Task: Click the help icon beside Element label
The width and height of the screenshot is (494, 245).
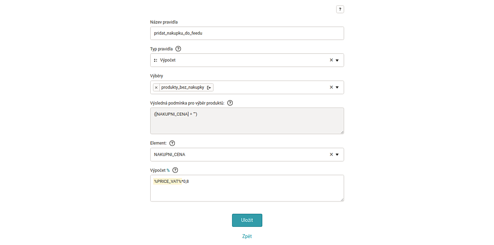Action: tap(172, 143)
